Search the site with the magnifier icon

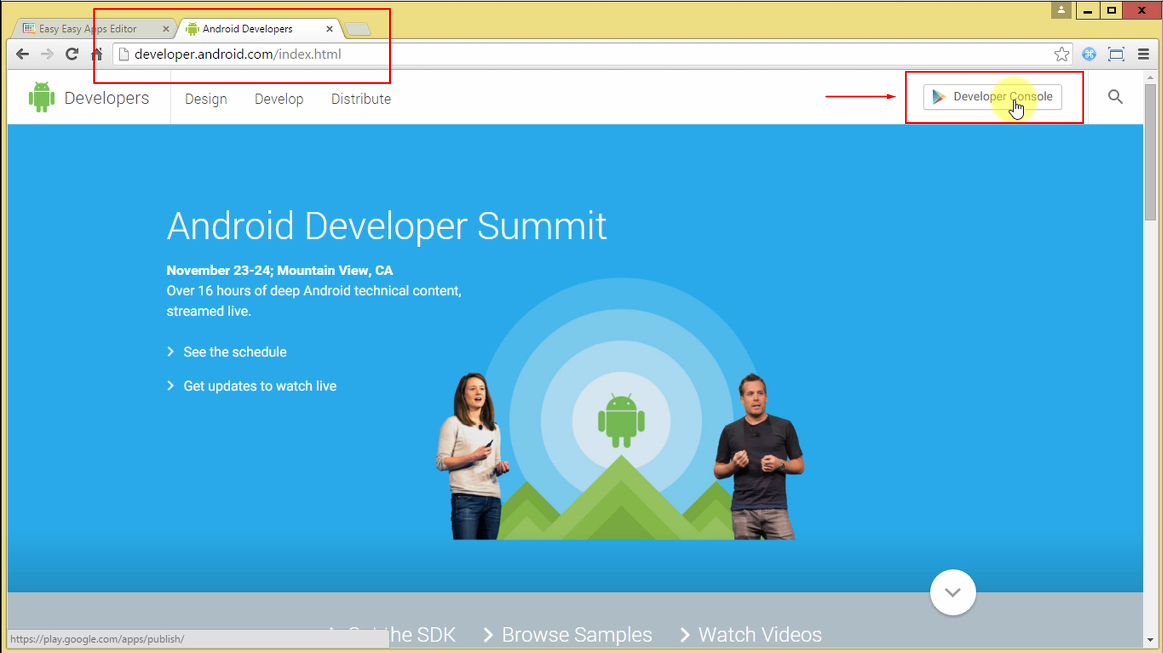point(1115,97)
